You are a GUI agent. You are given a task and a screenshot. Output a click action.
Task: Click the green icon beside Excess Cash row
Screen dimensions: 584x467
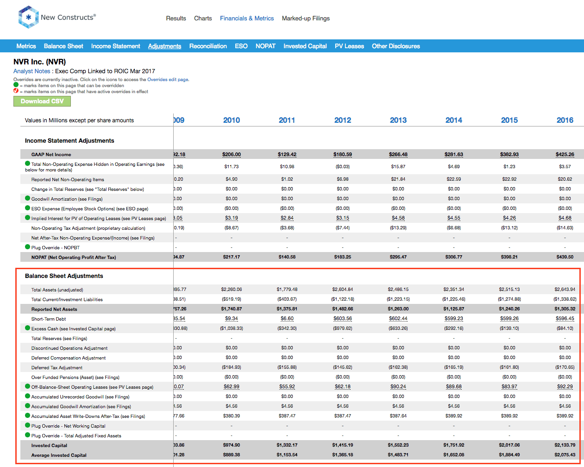coord(28,328)
